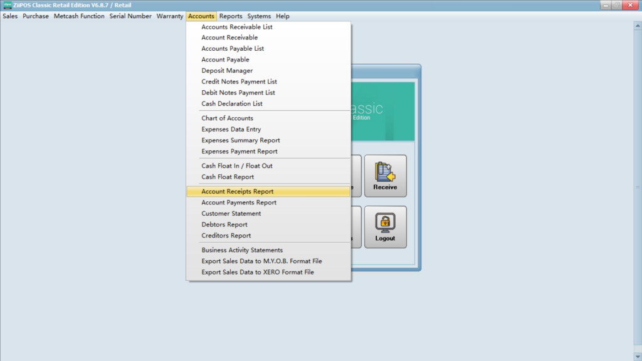The width and height of the screenshot is (642, 361).
Task: Click the scrollbar down arrow
Action: [638, 357]
